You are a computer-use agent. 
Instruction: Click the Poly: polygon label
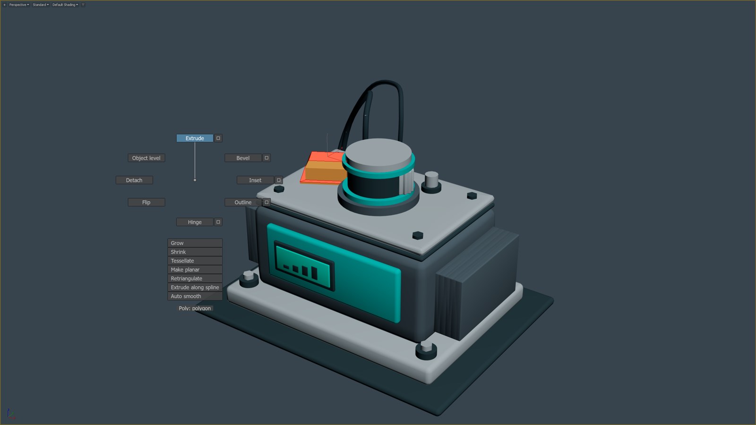coord(195,308)
